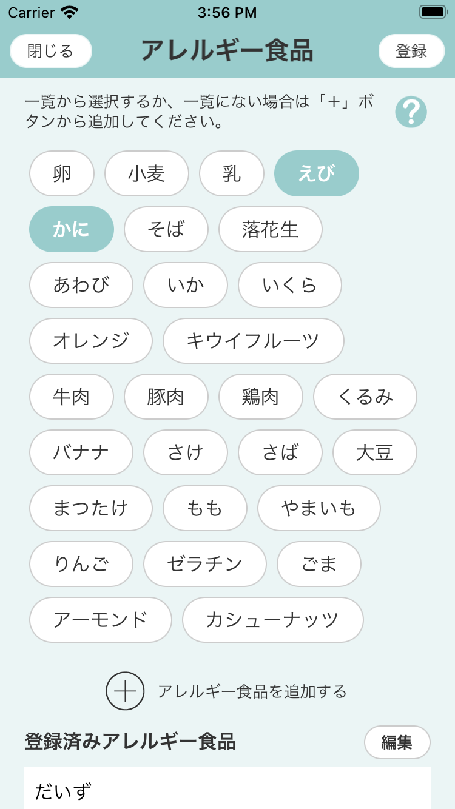The image size is (455, 809).
Task: Tap the Wi-Fi icon in status bar
Action: [70, 12]
